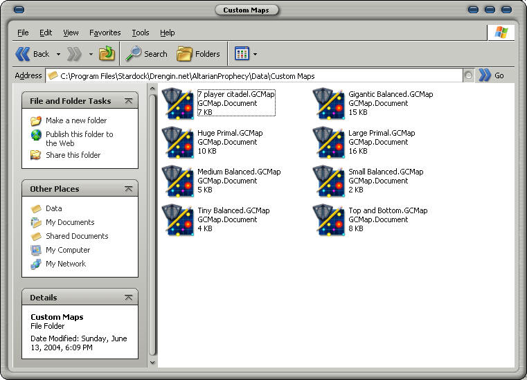This screenshot has height=380, width=527.
Task: Open the Edit menu
Action: (46, 33)
